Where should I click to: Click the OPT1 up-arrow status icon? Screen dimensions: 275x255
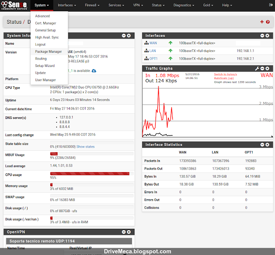(x=171, y=58)
